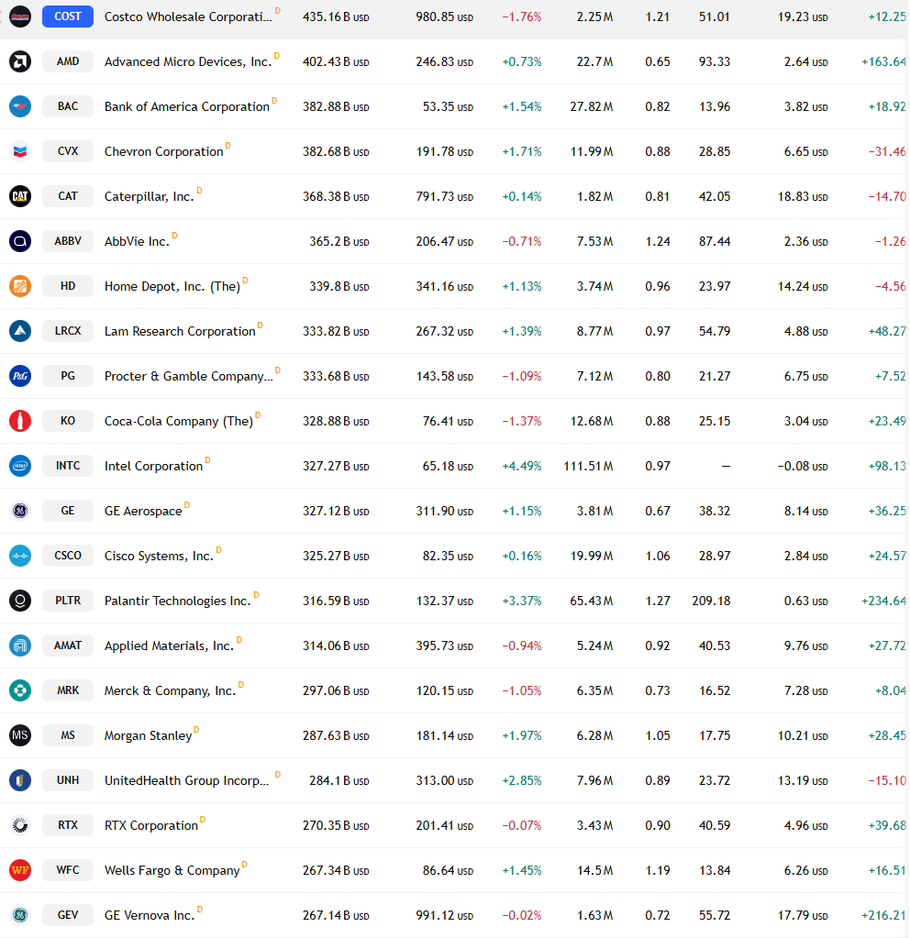
Task: Open Procter & Gamble Company link
Action: (188, 376)
